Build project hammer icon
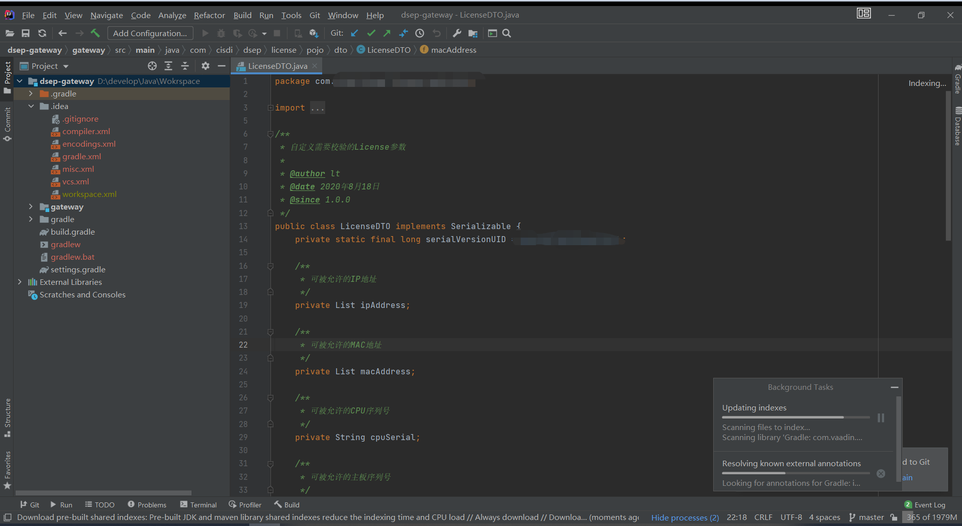Viewport: 962px width, 526px height. click(95, 33)
